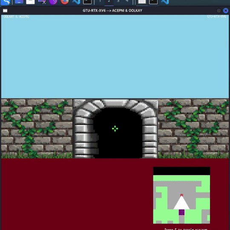Switch to workspace 3
This screenshot has height=230, width=230.
[x=118, y=1]
